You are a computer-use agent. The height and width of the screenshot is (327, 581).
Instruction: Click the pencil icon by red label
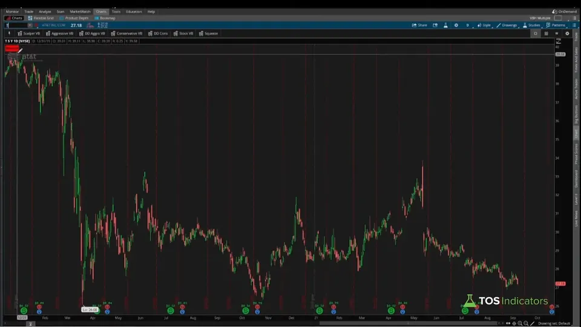tap(21, 50)
